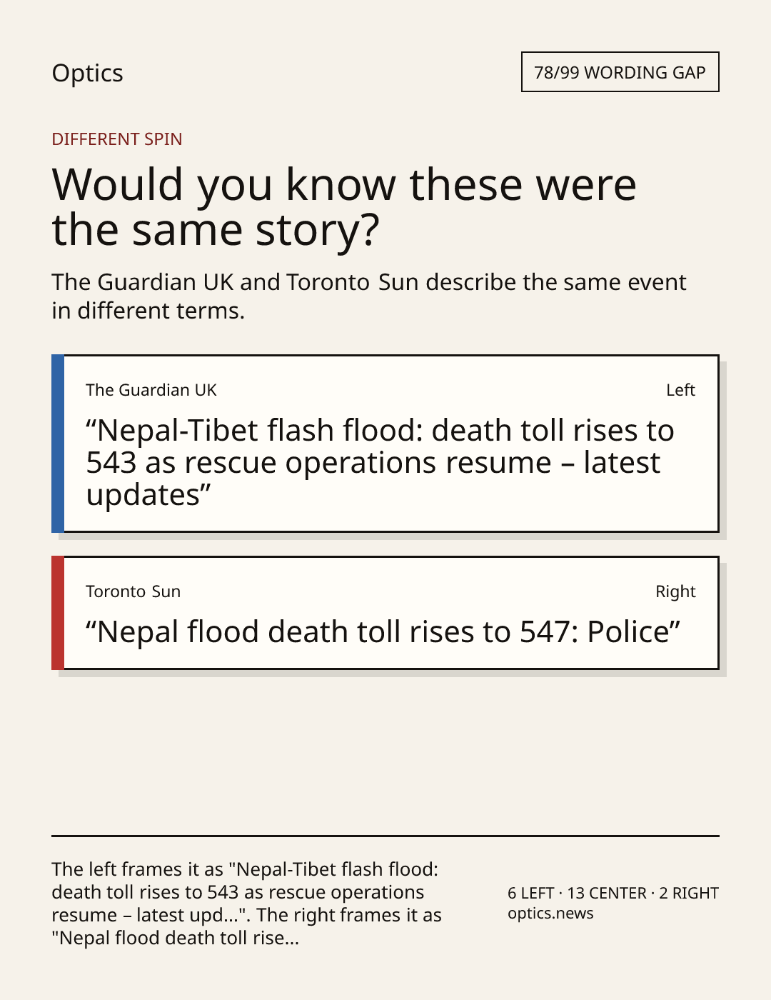This screenshot has height=1000, width=771.
Task: Click the Optics logo text
Action: point(87,73)
